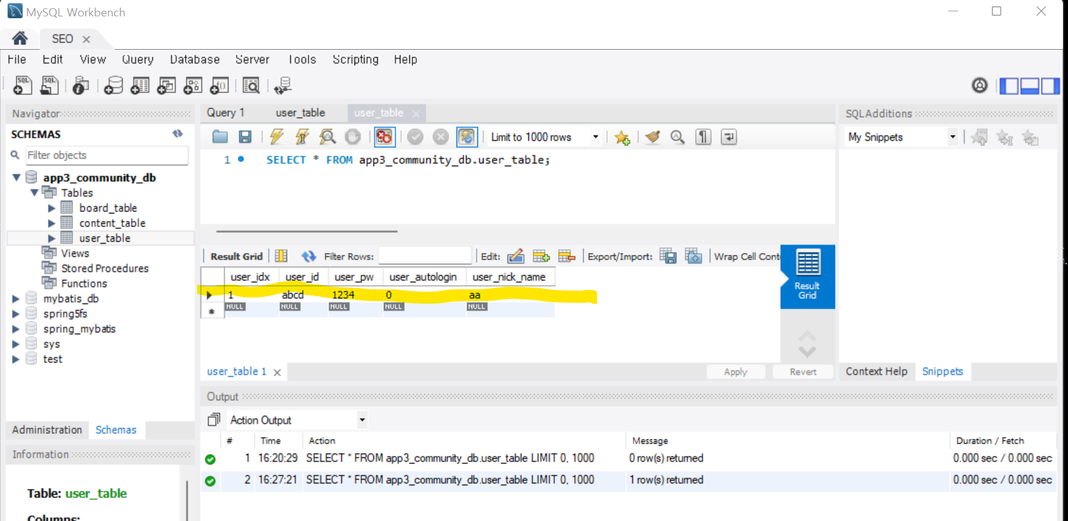
Task: Toggle the right sidebar panel
Action: (1050, 86)
